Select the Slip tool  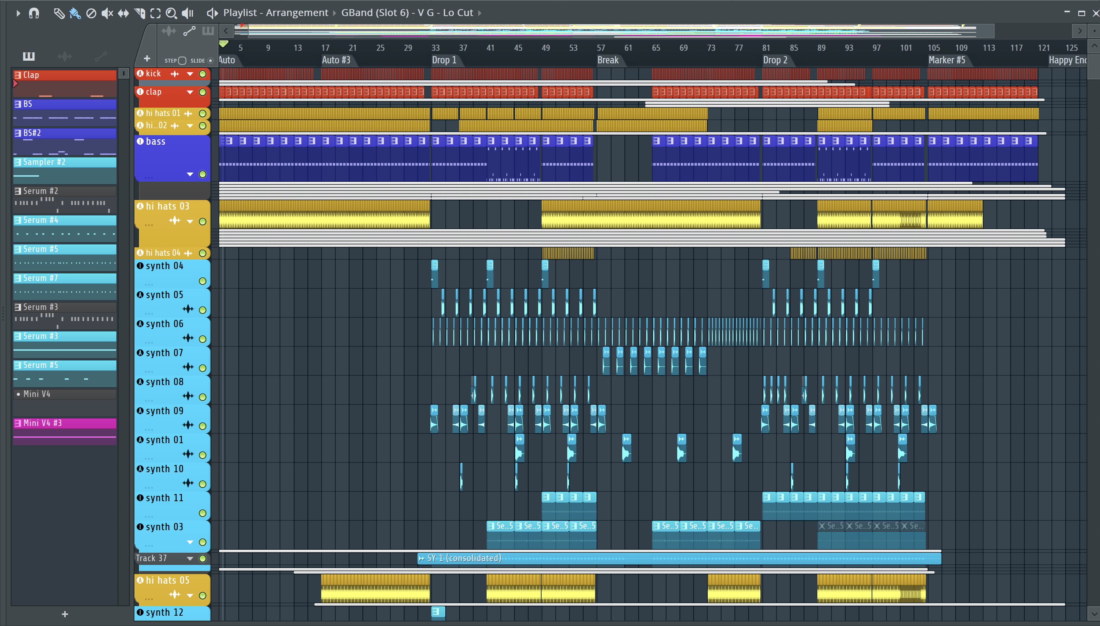coord(123,13)
